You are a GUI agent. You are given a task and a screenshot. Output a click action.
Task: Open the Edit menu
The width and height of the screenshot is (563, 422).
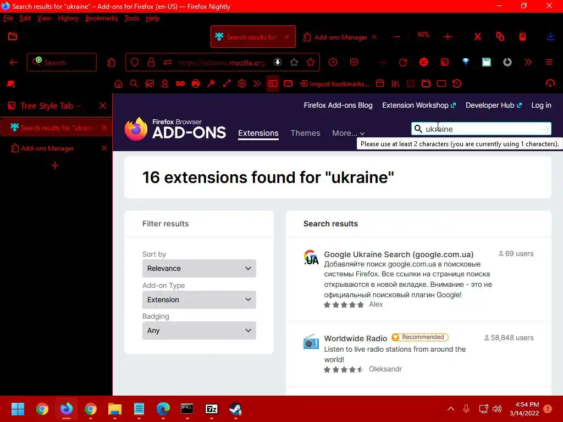[x=25, y=18]
